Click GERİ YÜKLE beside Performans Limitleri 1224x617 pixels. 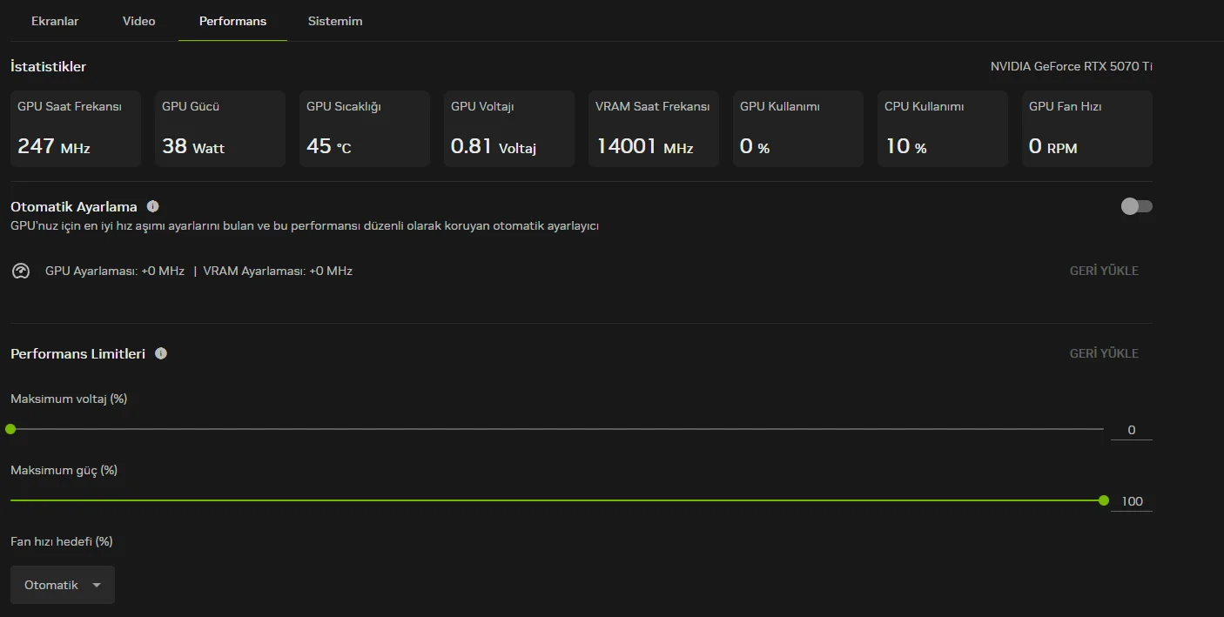[x=1104, y=353]
